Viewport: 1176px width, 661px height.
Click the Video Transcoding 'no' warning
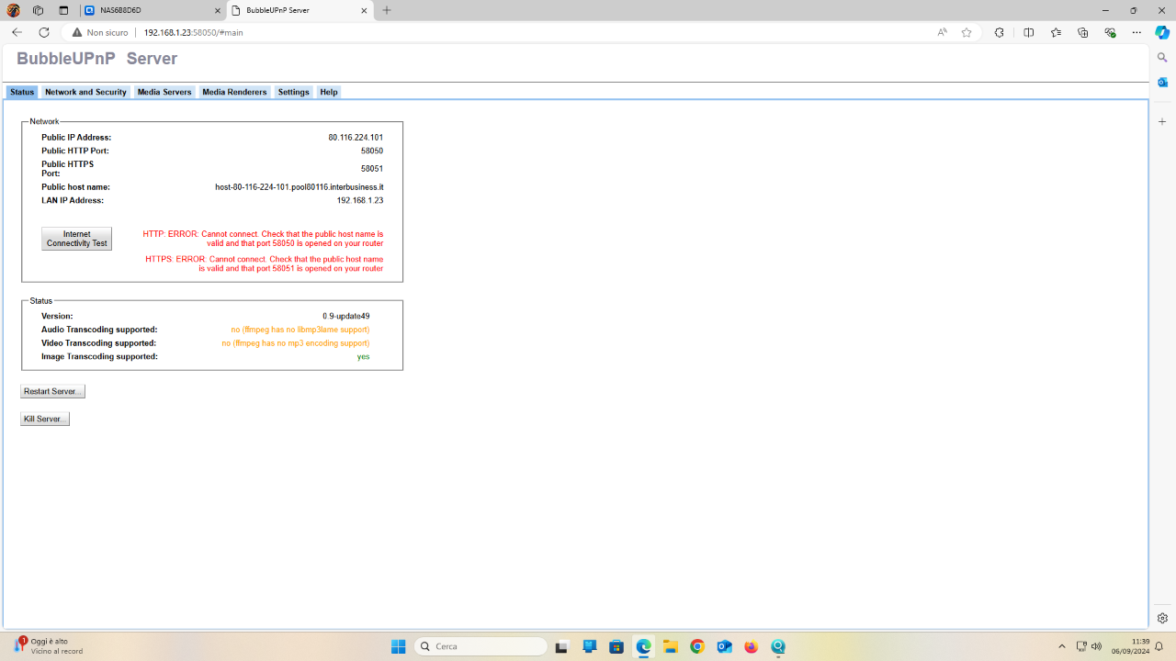pyautogui.click(x=296, y=343)
